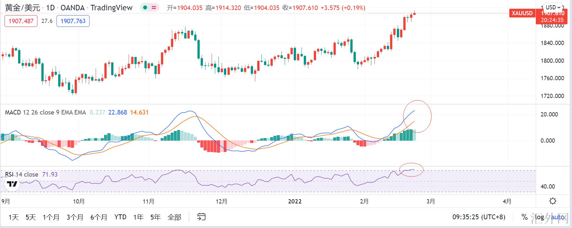Click the red XAUUSD price label
The image size is (572, 228).
tap(522, 13)
